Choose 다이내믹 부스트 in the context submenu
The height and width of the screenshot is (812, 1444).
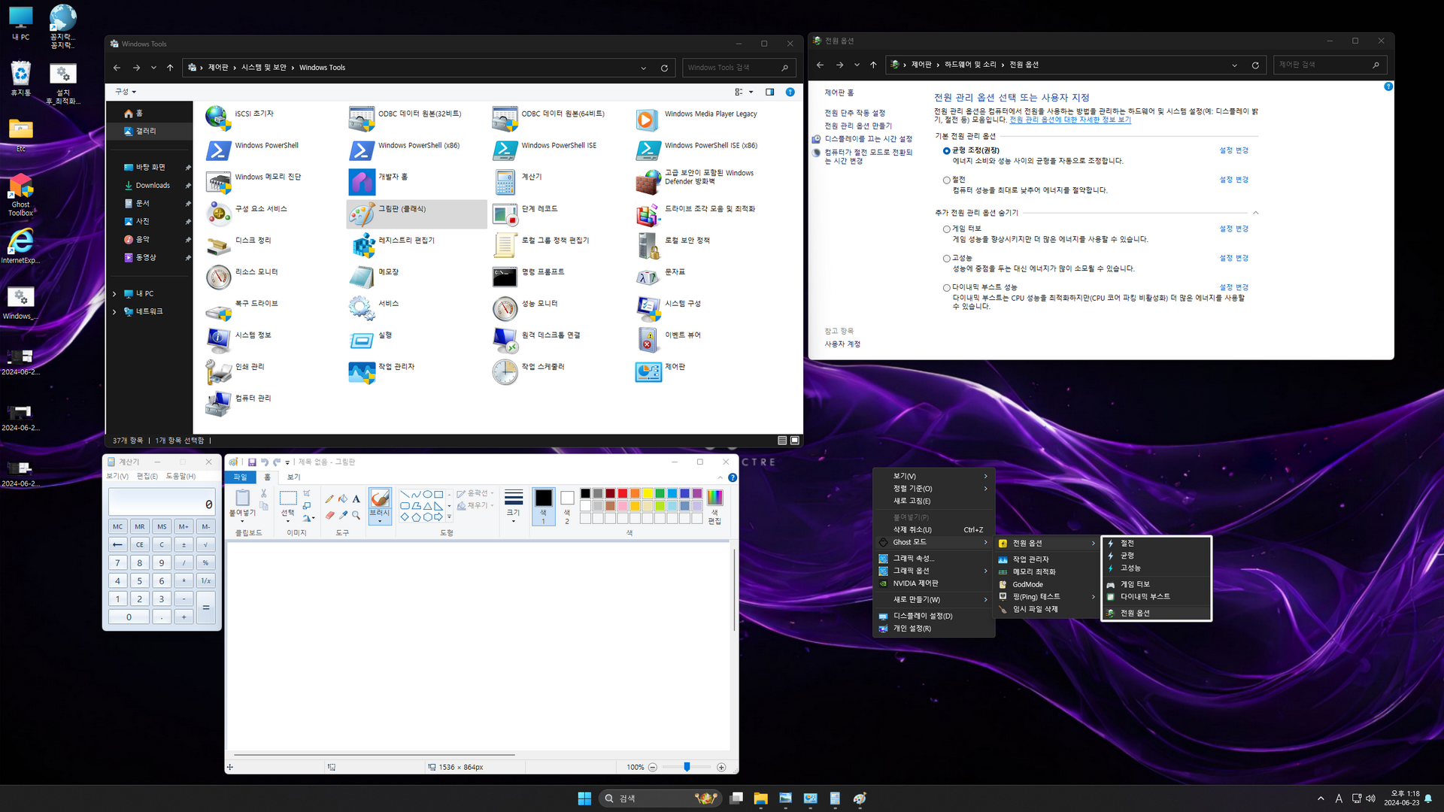(x=1145, y=597)
